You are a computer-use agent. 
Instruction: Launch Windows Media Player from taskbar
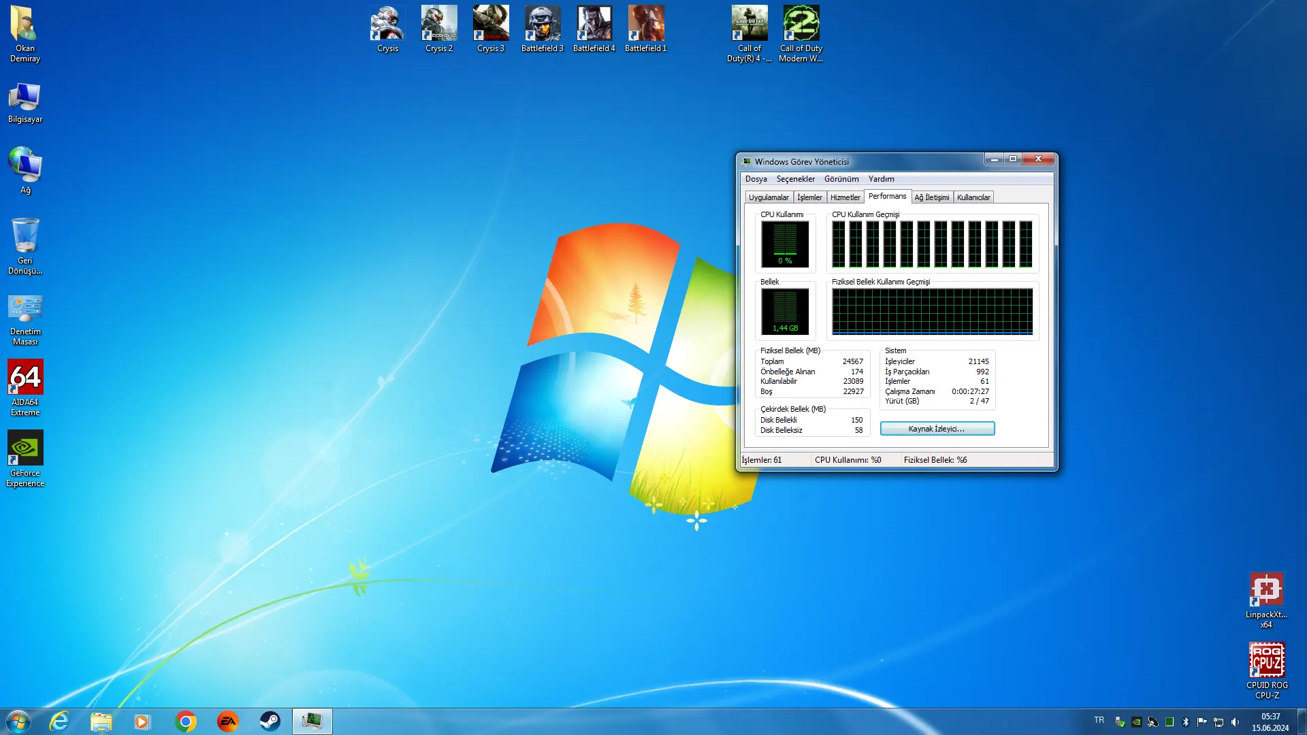(x=142, y=721)
